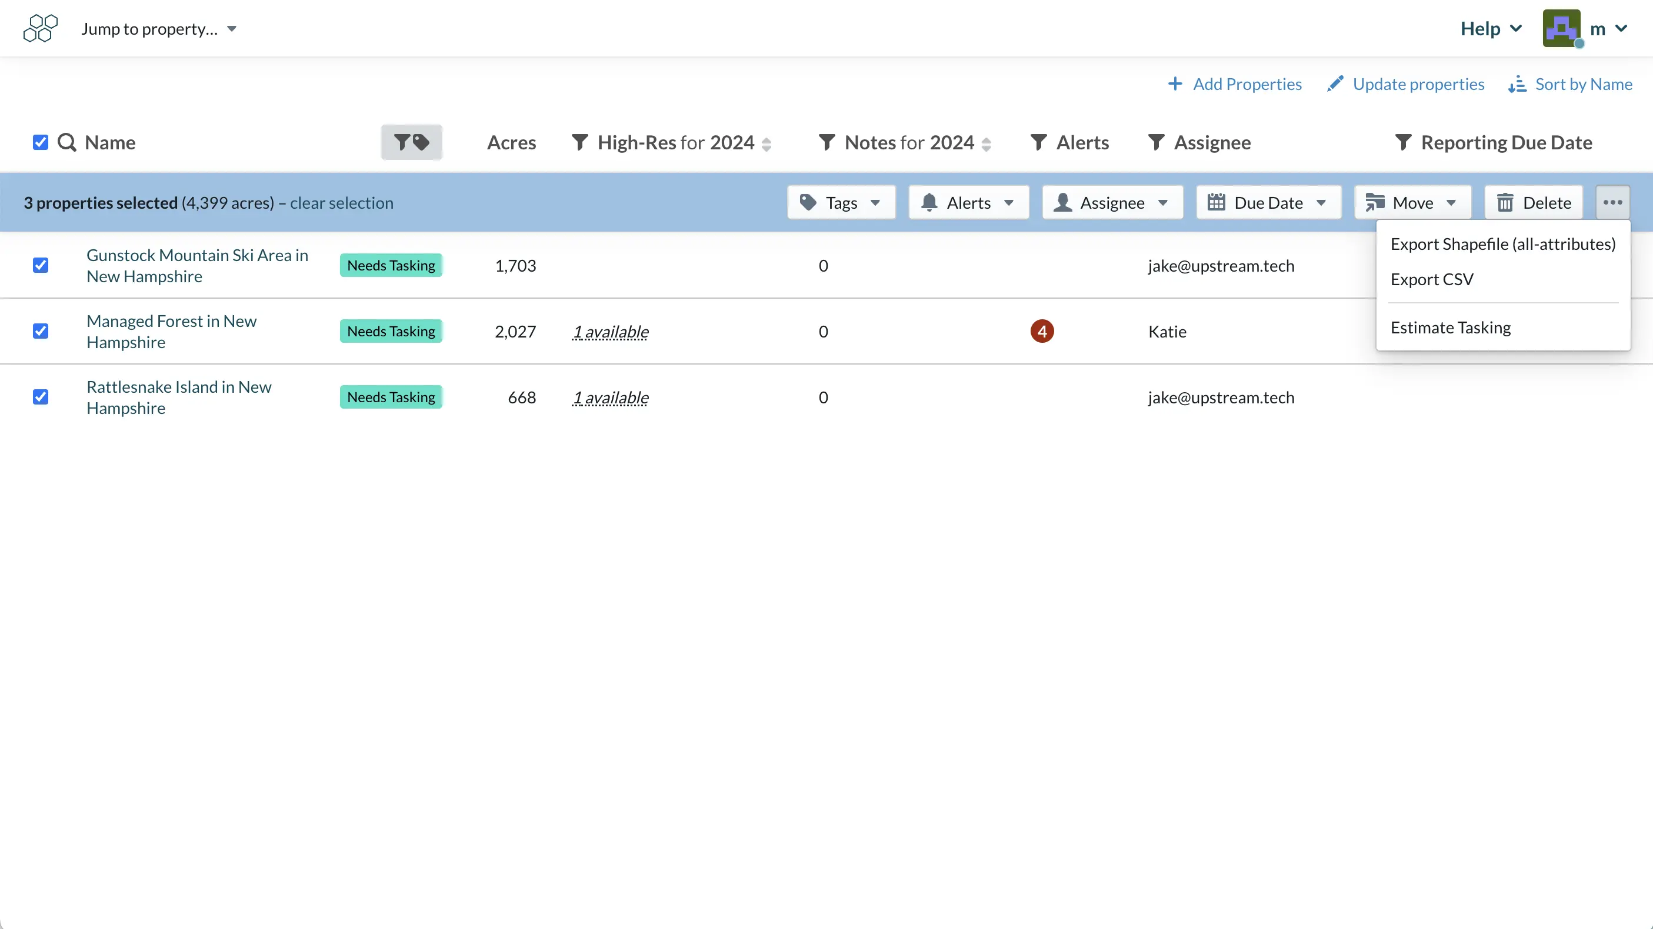Screen dimensions: 1653x929
Task: Click the clear selection link
Action: (x=341, y=203)
